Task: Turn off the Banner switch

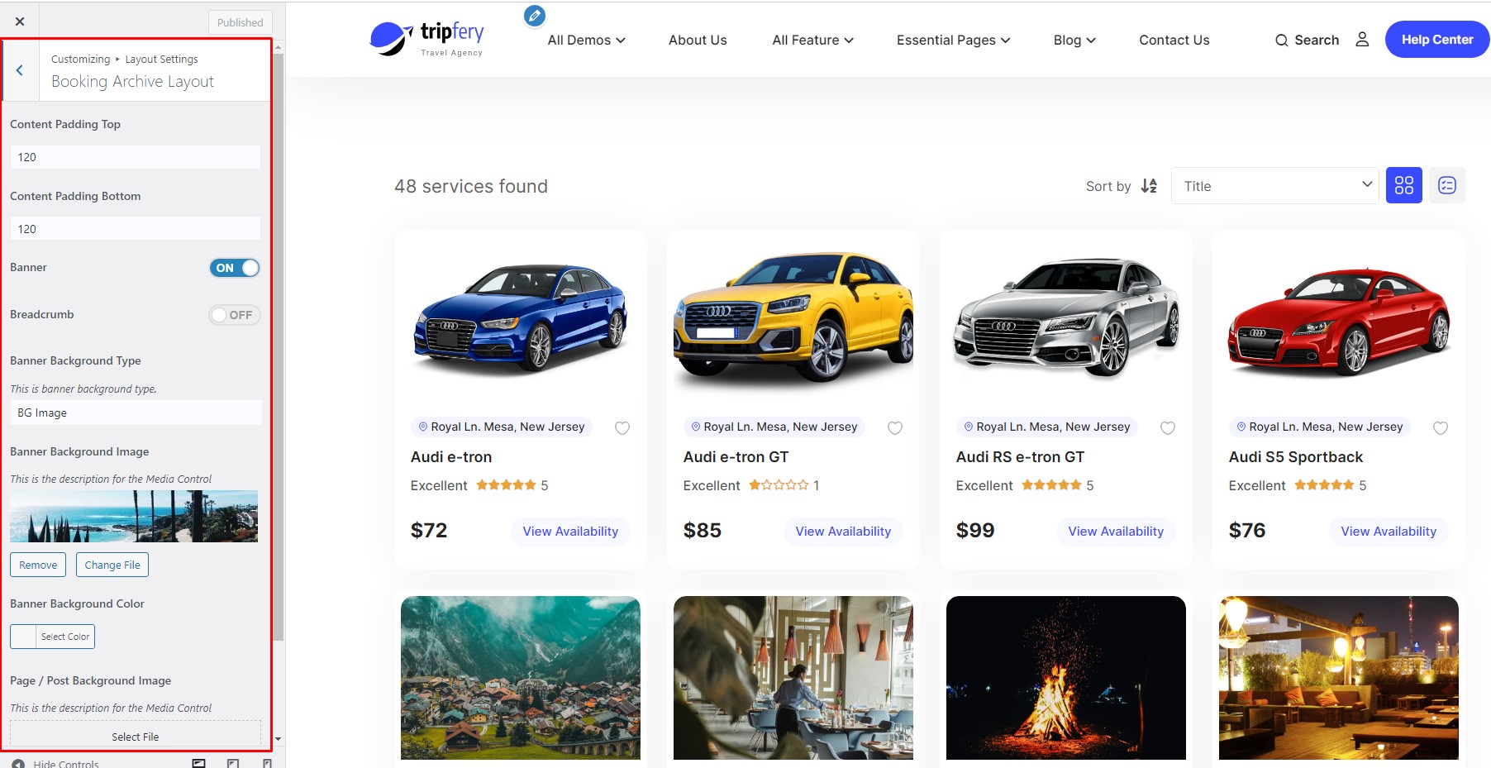Action: pos(235,268)
